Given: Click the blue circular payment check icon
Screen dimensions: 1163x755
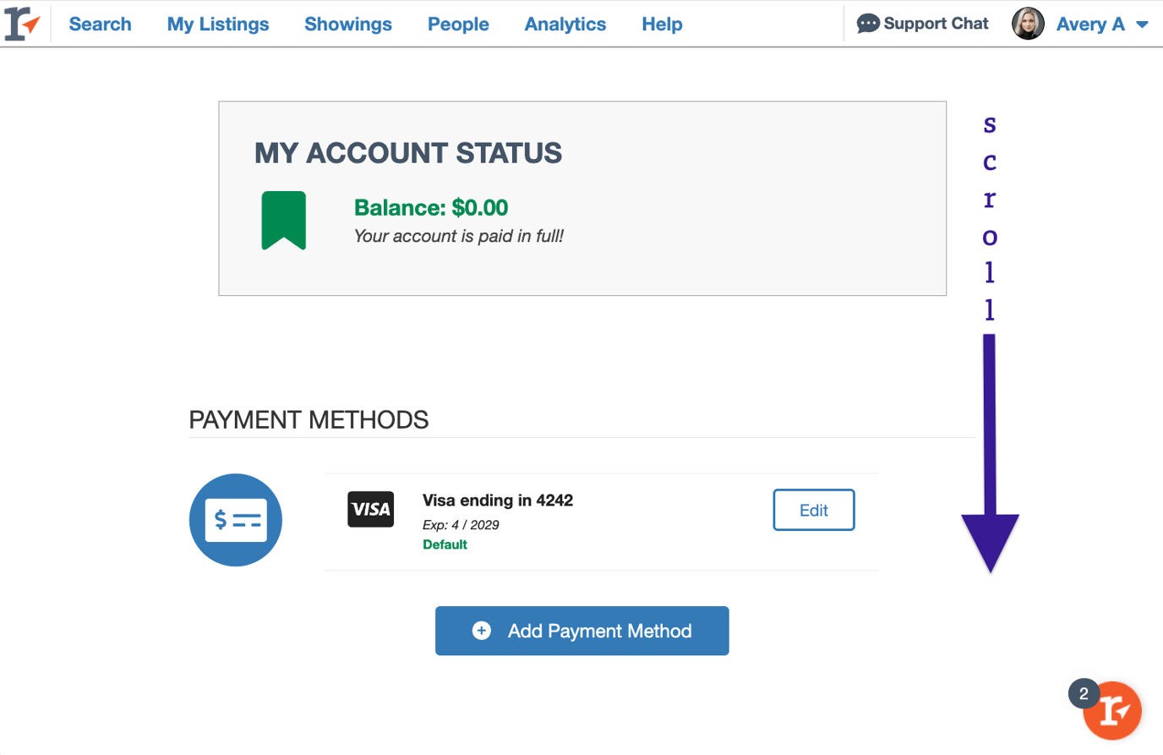Looking at the screenshot, I should 236,519.
